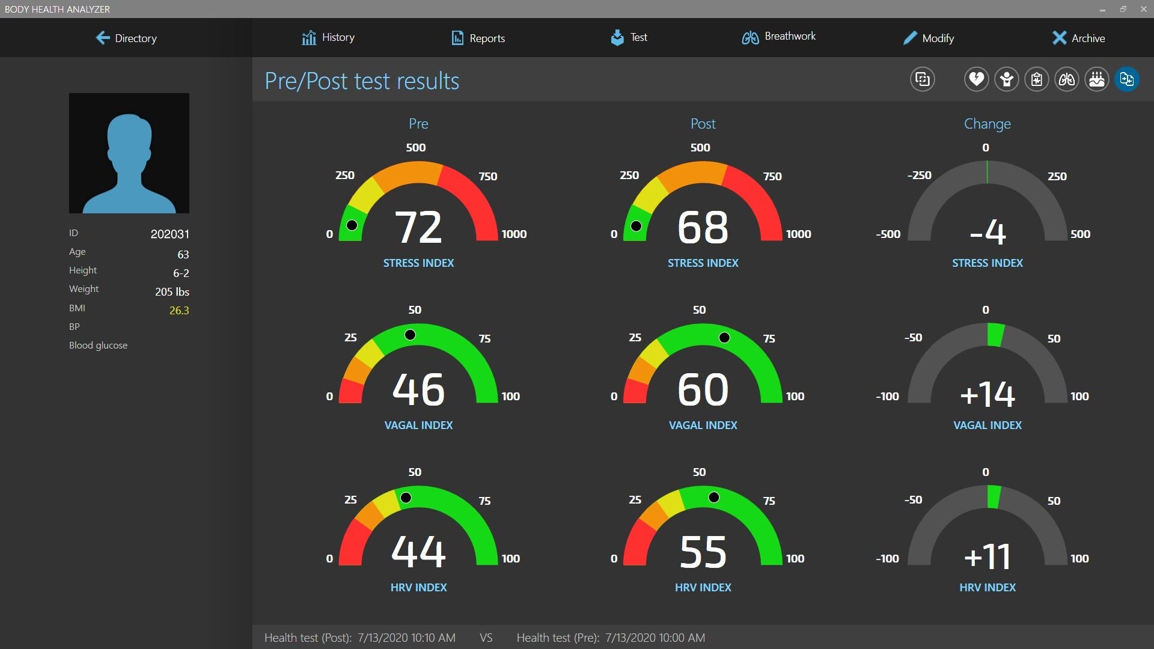1154x649 pixels.
Task: Open the Reports section
Action: click(x=478, y=38)
